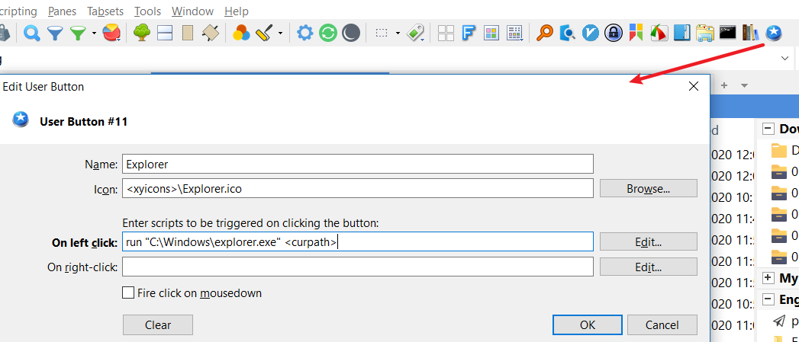Expand the tree node with plus sign
This screenshot has width=799, height=342.
[768, 279]
